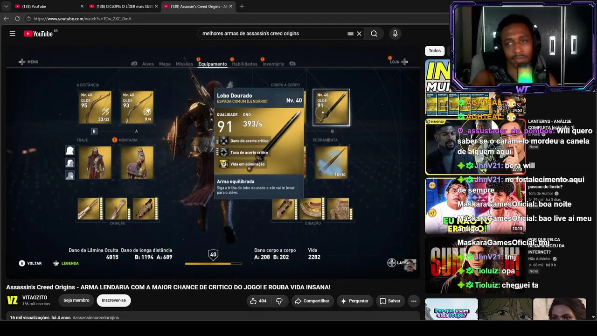This screenshot has width=597, height=336.
Task: Save video with Salvar button
Action: (390, 301)
